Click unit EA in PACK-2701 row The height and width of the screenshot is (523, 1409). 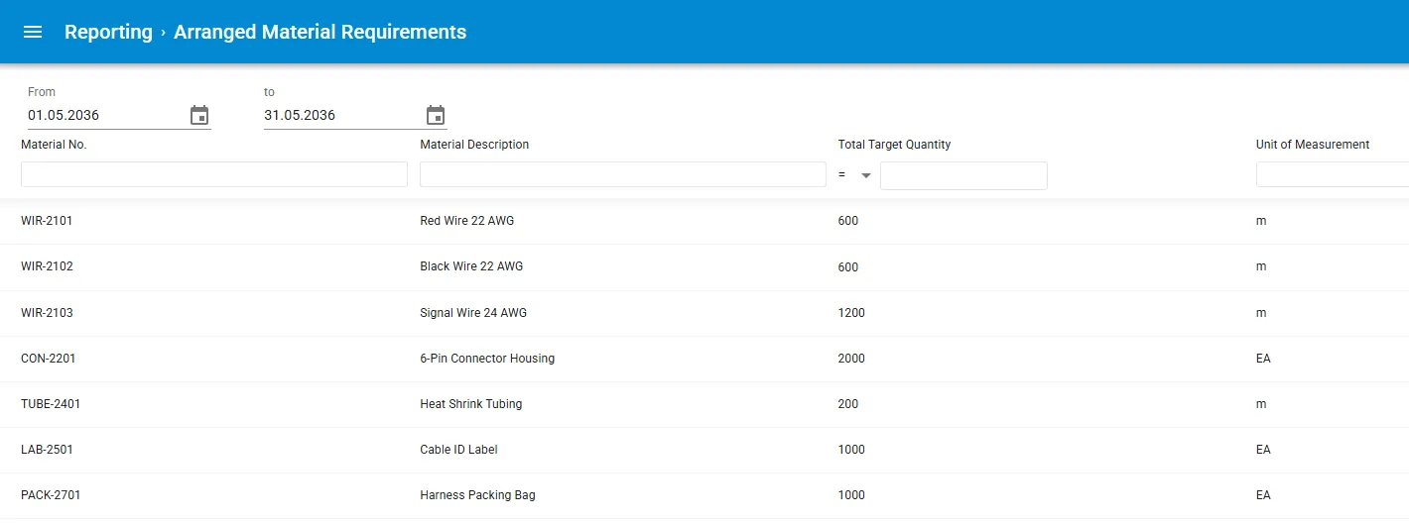pos(1263,495)
